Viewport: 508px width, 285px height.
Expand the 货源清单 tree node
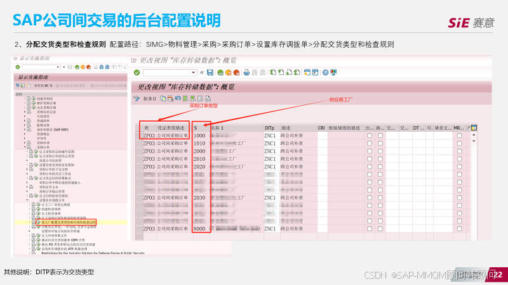pyautogui.click(x=25, y=120)
